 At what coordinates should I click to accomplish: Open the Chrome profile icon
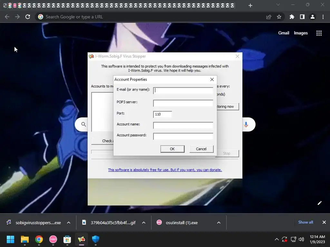coord(313,17)
